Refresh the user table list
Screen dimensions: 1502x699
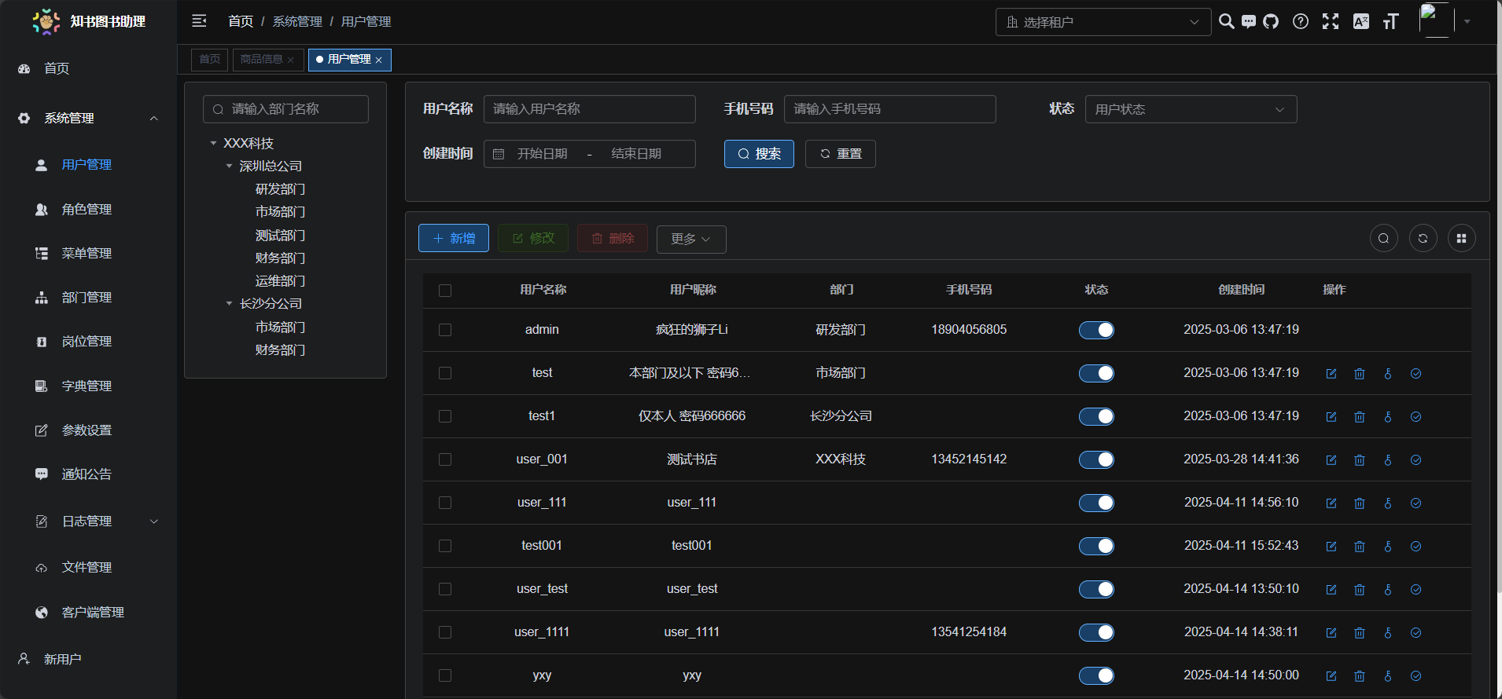[x=1423, y=239]
